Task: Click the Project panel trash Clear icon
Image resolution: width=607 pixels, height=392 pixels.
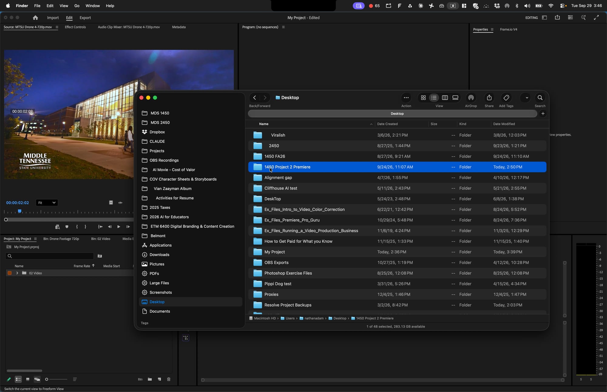Action: 169,379
